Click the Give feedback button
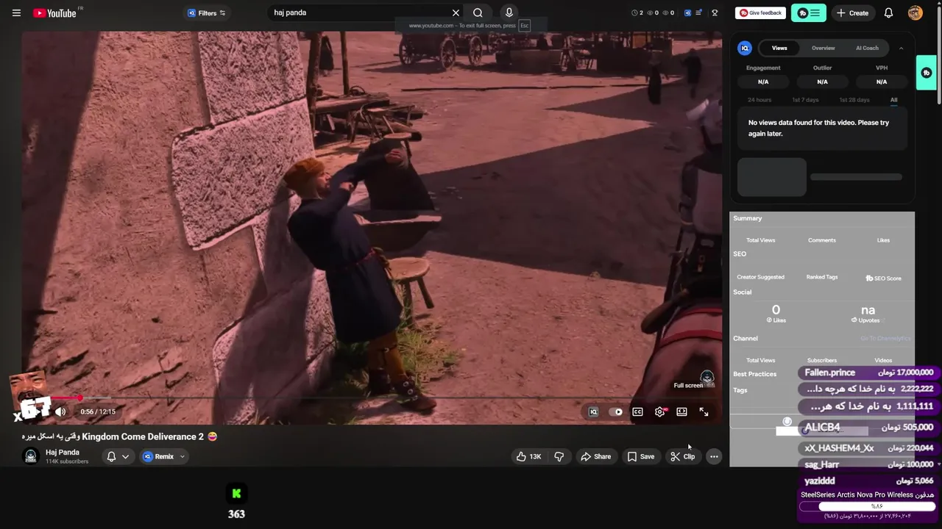Image resolution: width=942 pixels, height=529 pixels. click(x=760, y=12)
